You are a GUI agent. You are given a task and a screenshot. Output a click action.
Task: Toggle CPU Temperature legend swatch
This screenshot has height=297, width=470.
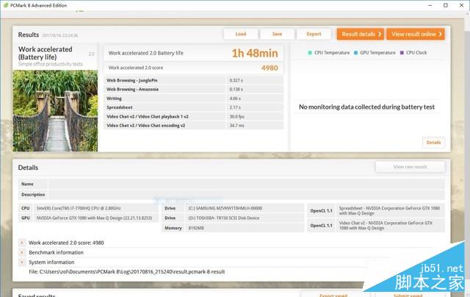click(x=310, y=53)
